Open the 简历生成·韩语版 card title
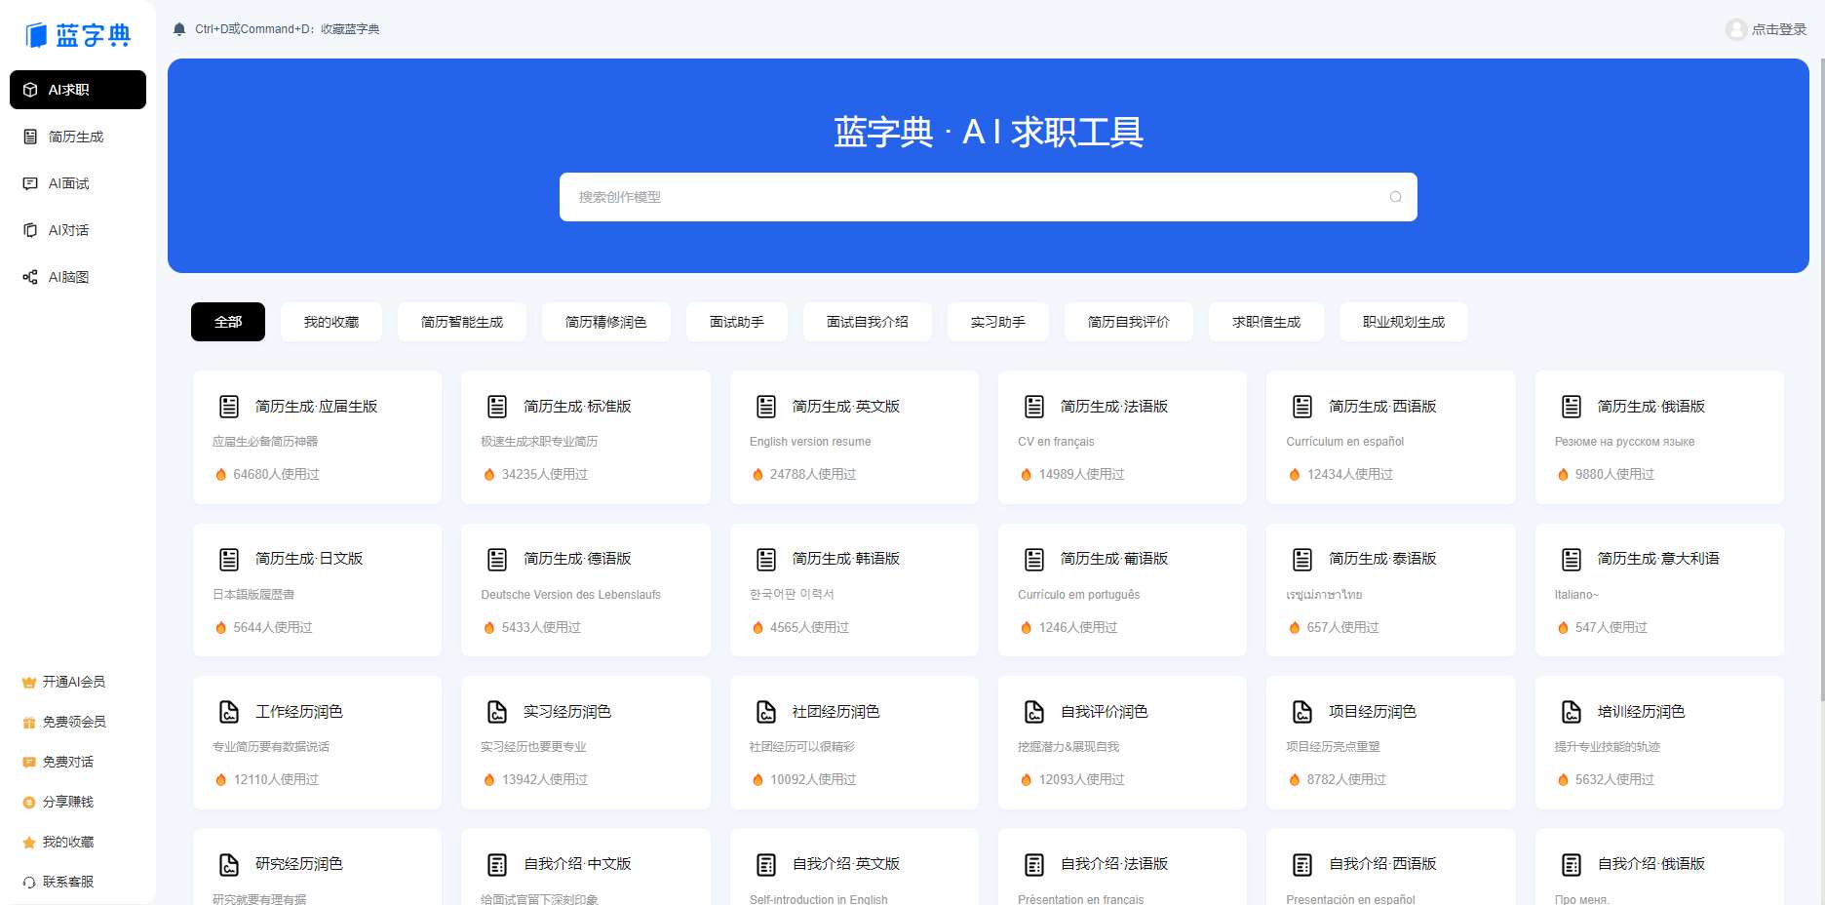 [x=846, y=559]
